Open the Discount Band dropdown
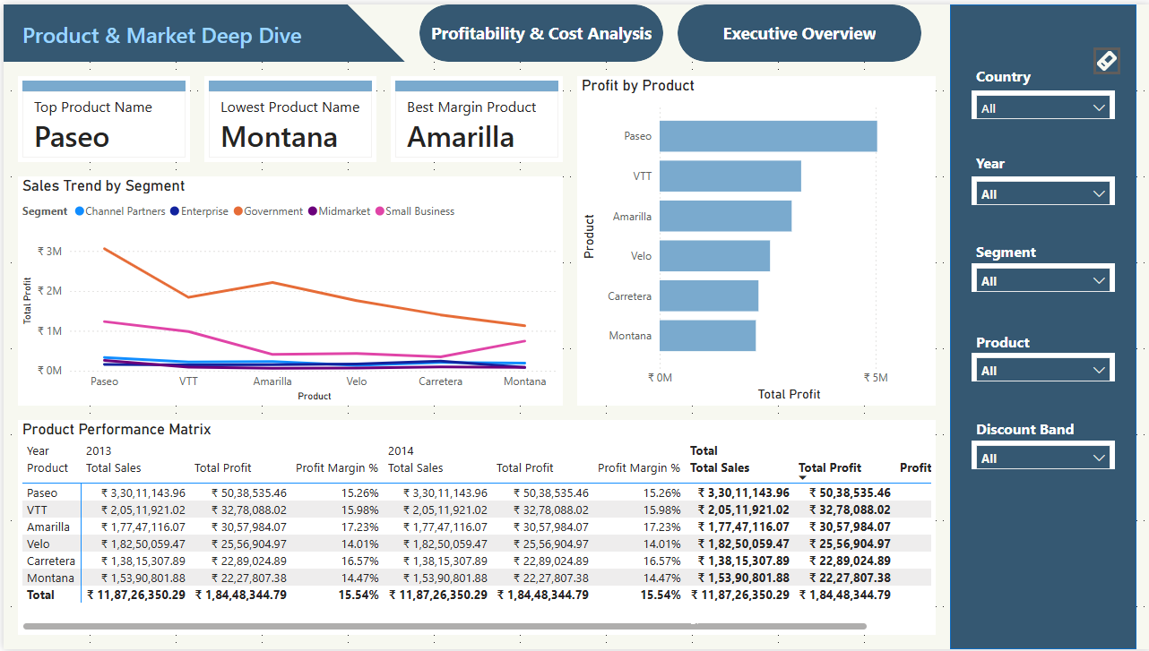The width and height of the screenshot is (1149, 651). point(1043,458)
